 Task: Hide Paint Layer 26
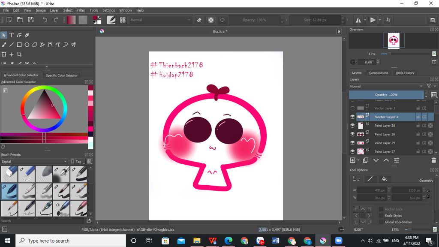click(x=352, y=134)
